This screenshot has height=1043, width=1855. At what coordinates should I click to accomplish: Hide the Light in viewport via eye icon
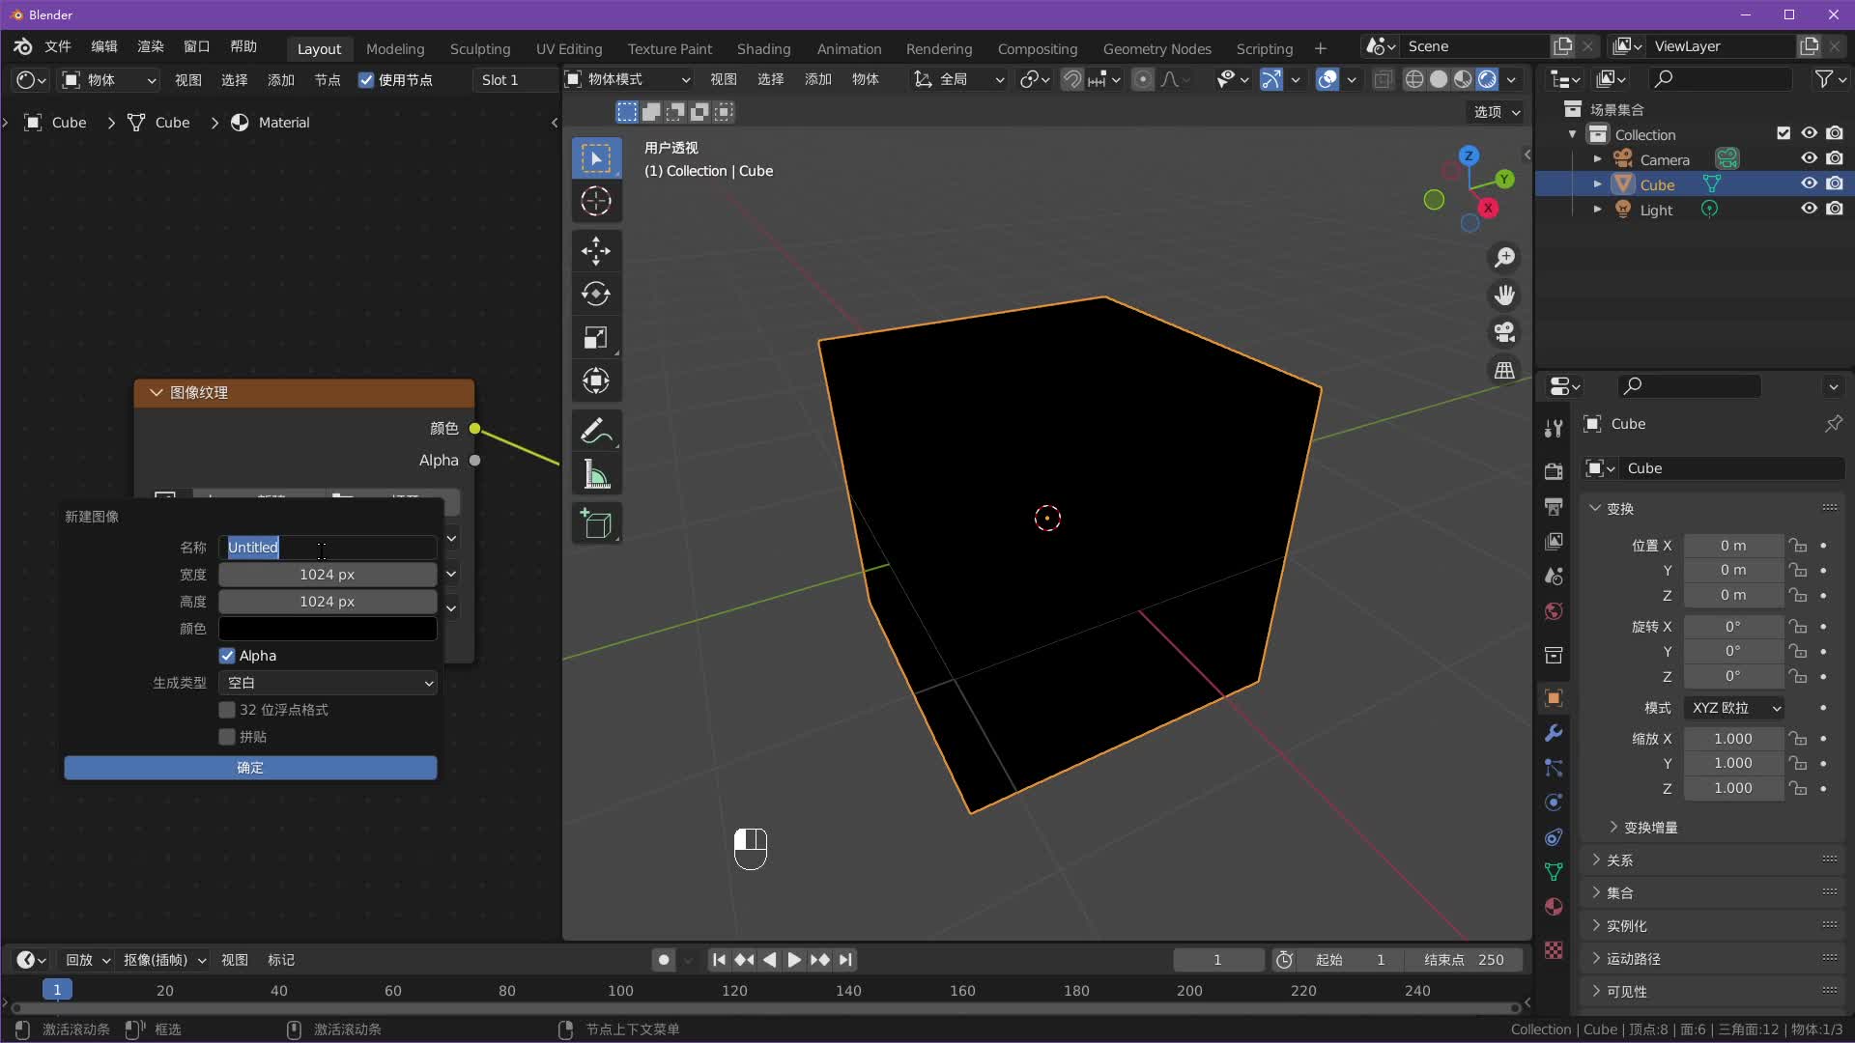[1809, 209]
